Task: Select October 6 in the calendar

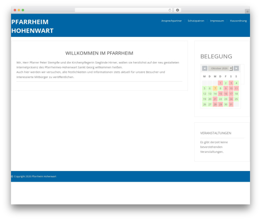Action: click(210, 88)
